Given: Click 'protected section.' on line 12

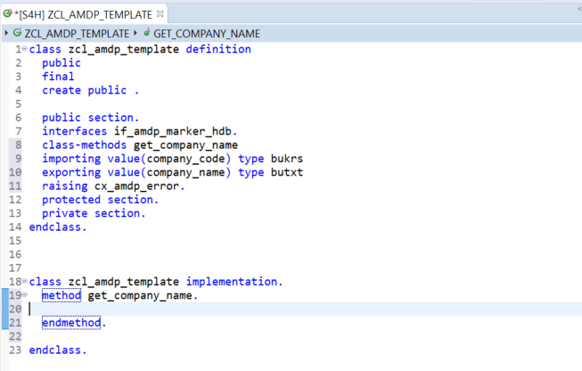Looking at the screenshot, I should click(x=100, y=200).
